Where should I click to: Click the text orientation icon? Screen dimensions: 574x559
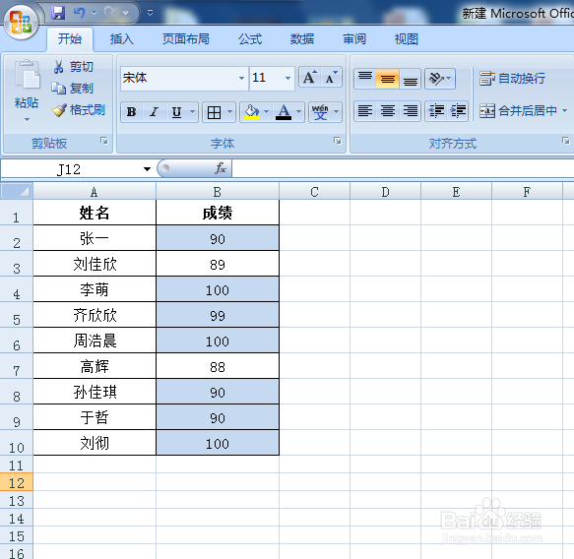[436, 79]
